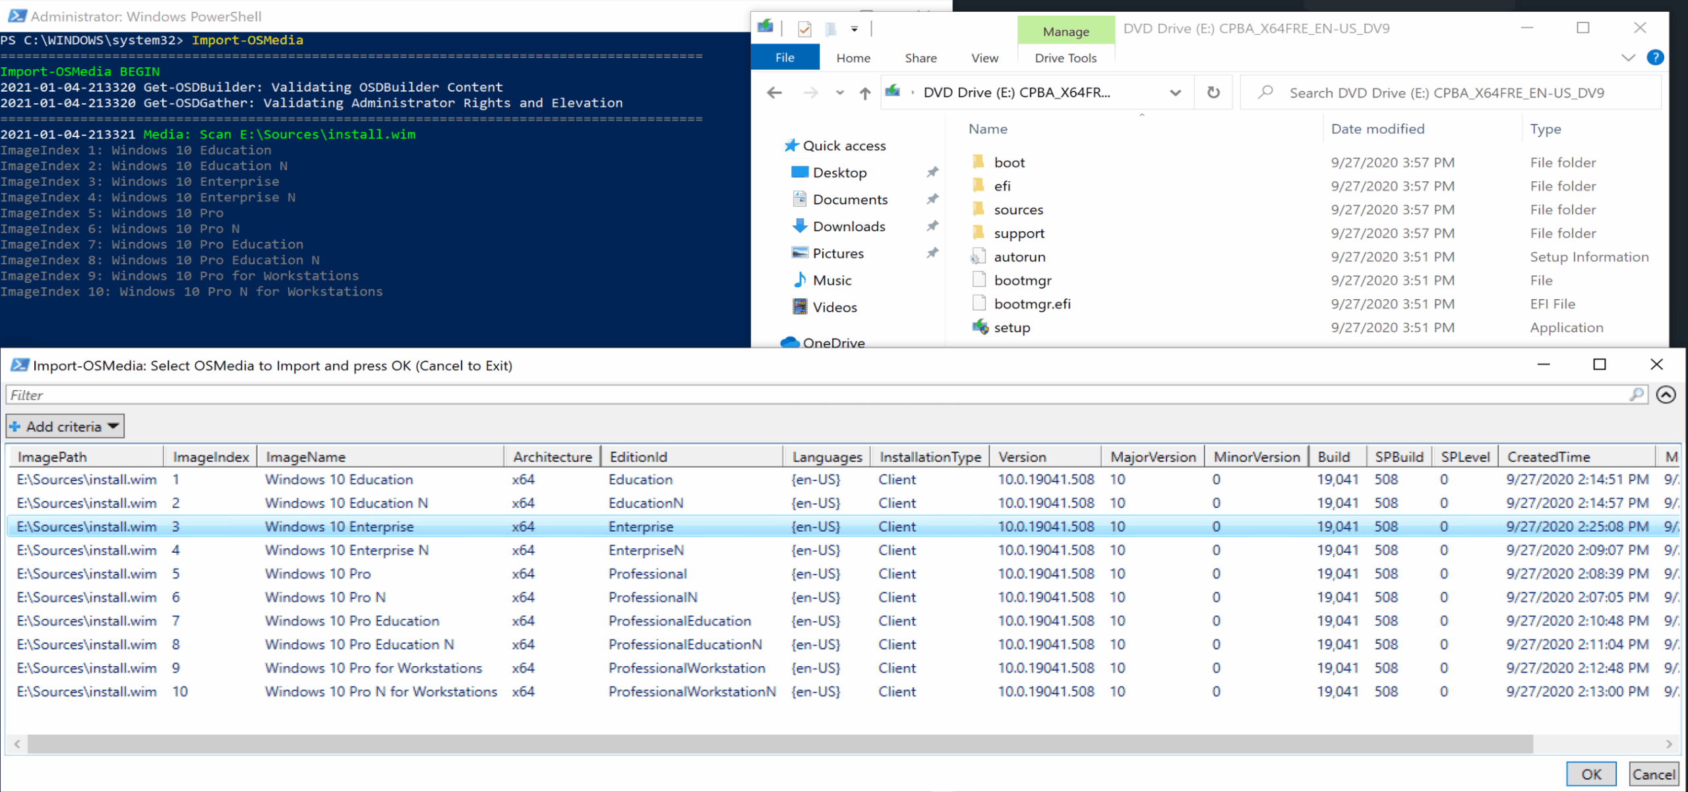1688x792 pixels.
Task: Unpin Desktop from Quick access
Action: click(x=932, y=172)
